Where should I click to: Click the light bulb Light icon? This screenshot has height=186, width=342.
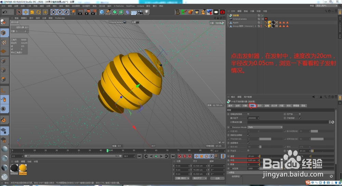coord(146,12)
